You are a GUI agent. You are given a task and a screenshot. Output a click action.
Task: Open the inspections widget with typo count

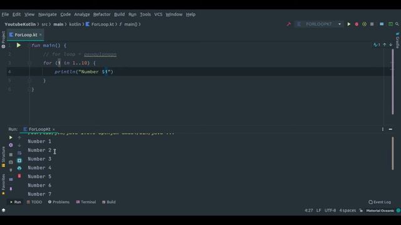coord(377,44)
